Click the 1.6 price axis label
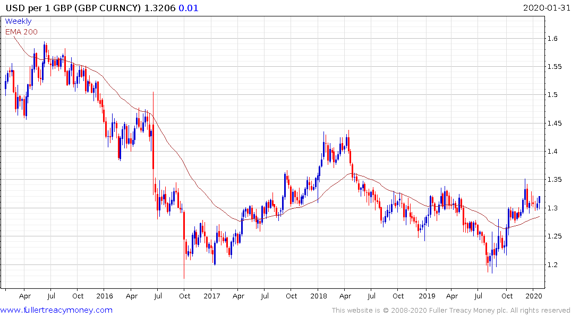This screenshot has width=571, height=318. coord(552,39)
